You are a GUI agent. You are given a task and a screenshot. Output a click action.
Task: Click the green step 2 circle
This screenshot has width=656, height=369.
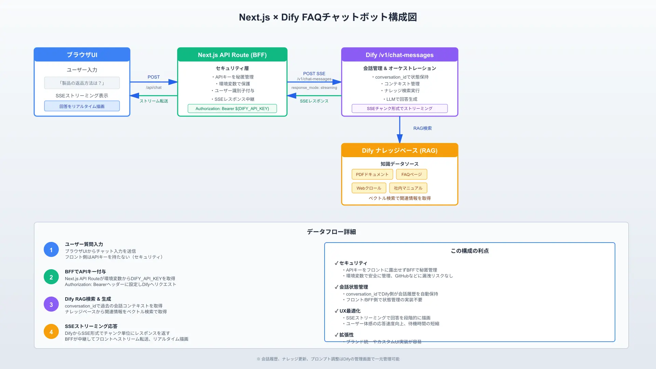51,277
